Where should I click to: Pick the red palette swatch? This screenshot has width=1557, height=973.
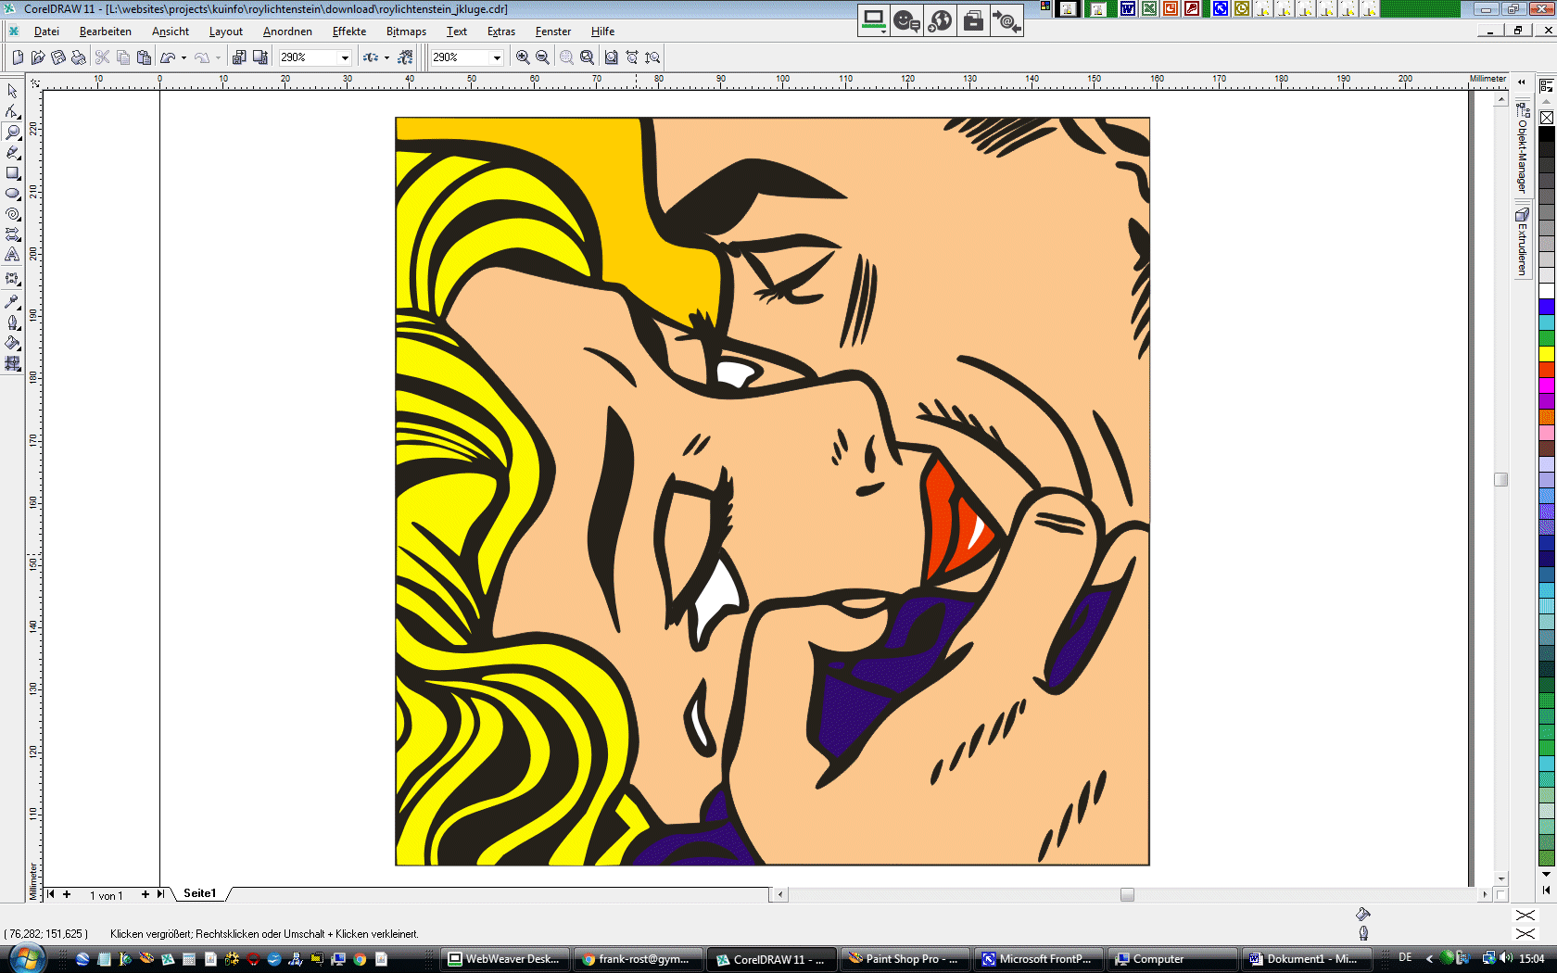tap(1547, 370)
